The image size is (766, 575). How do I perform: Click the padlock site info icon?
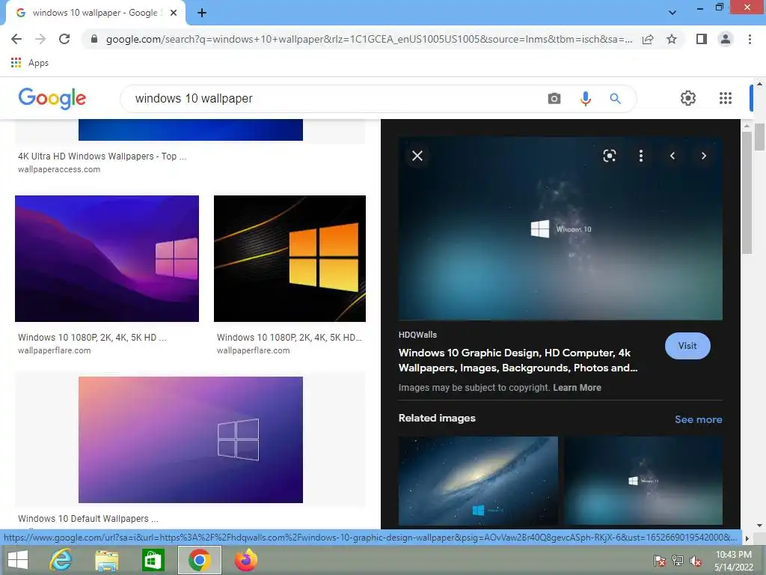[94, 39]
